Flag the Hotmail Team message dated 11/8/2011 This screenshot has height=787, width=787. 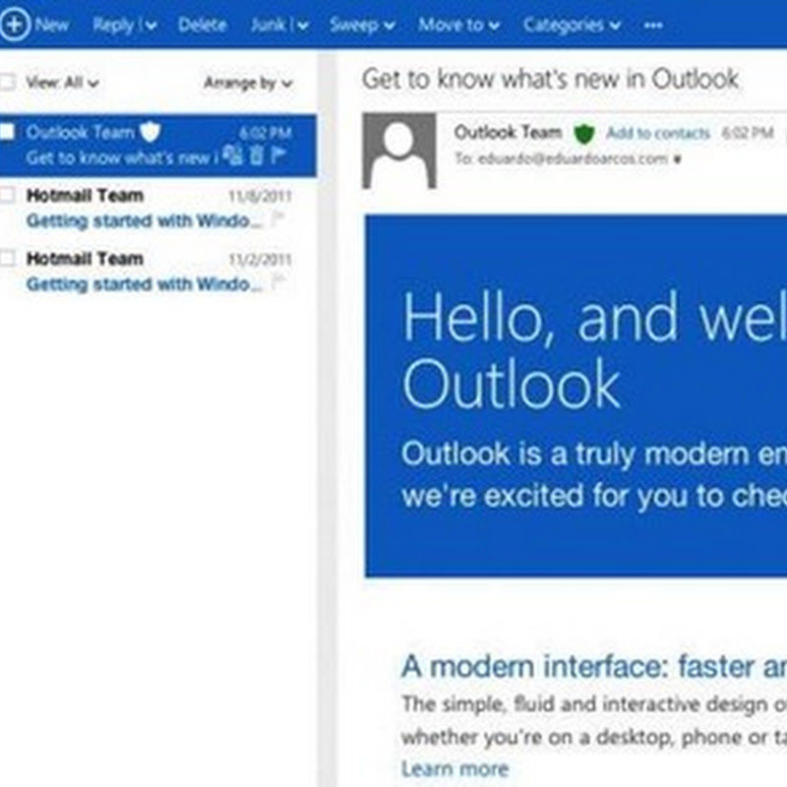coord(278,218)
